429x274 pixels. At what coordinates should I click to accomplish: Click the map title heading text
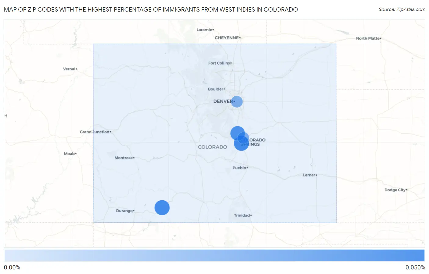click(151, 9)
